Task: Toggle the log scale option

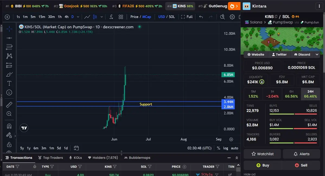Action: coord(226,148)
